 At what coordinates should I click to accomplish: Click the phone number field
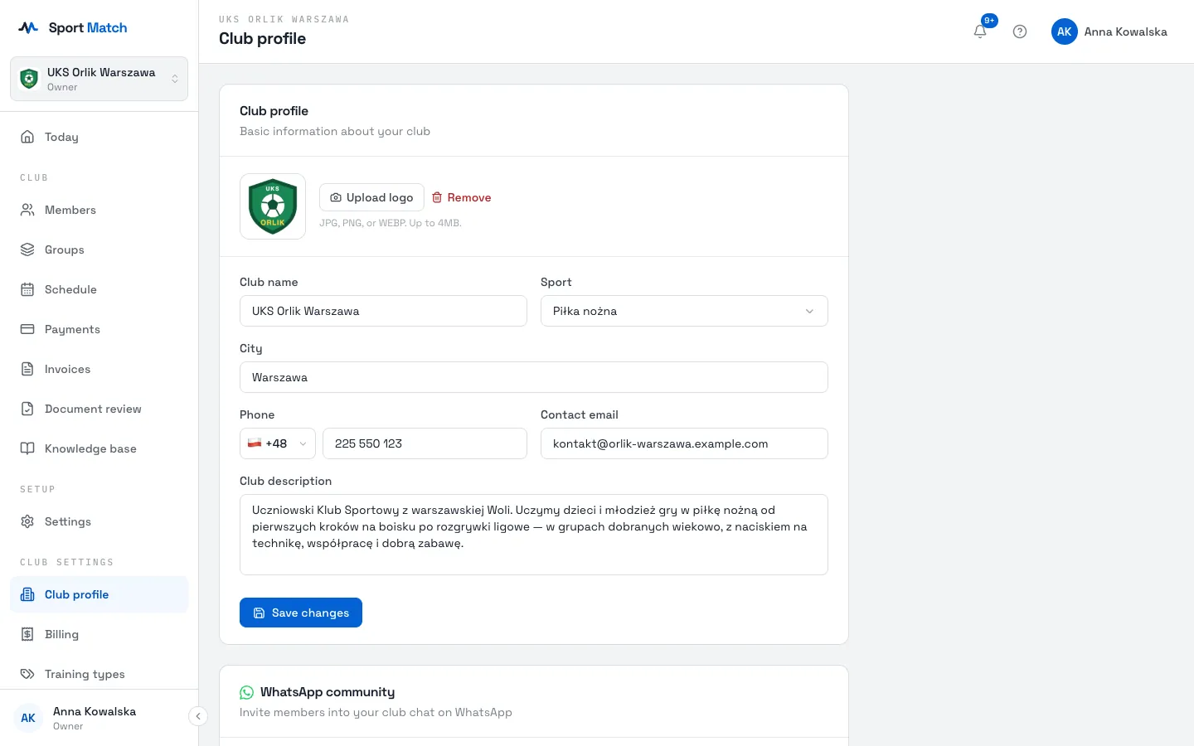[x=425, y=443]
